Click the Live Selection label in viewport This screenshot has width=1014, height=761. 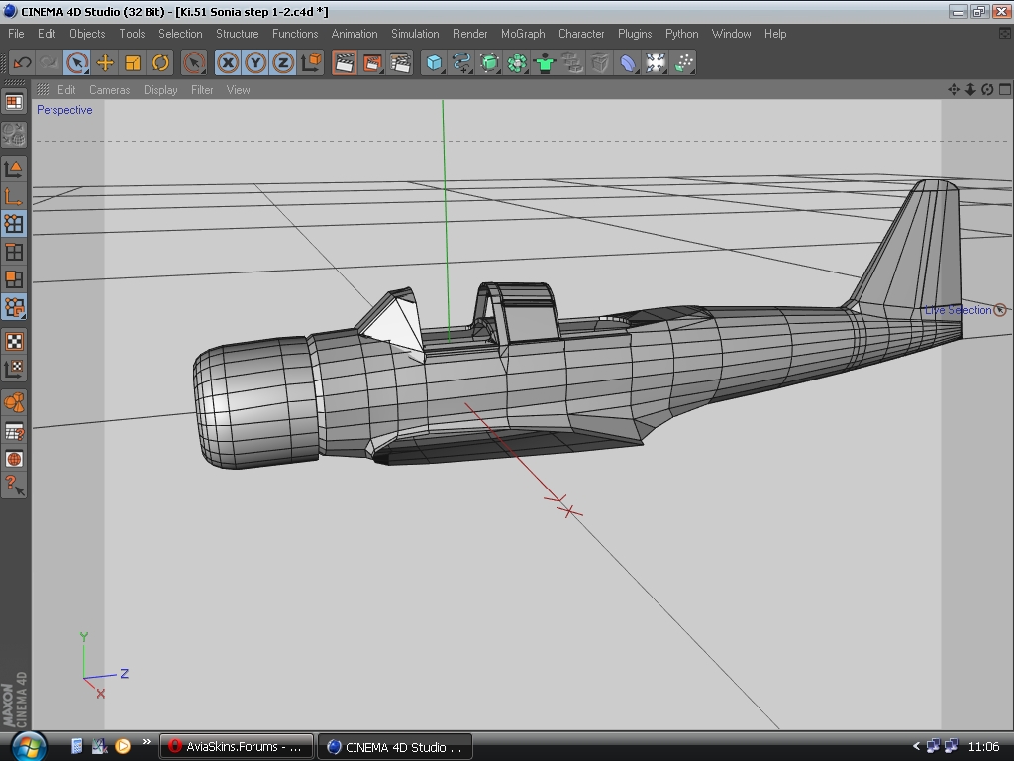click(x=958, y=310)
